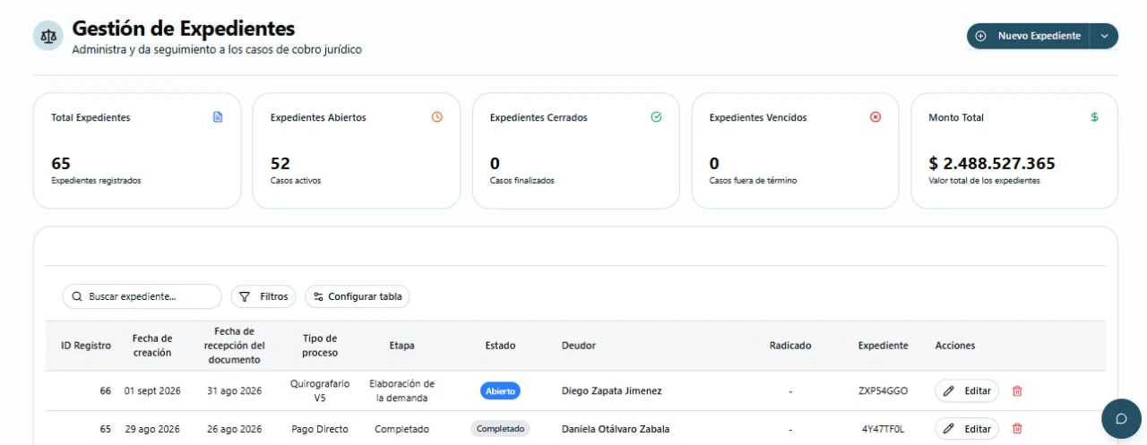Click the Nuevo Expediente button
The height and width of the screenshot is (445, 1147).
[1028, 36]
